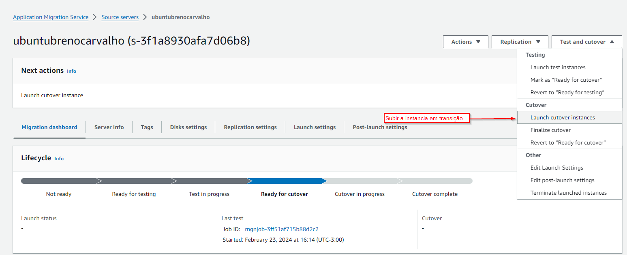Choose Finalize cutover from menu

click(x=550, y=130)
